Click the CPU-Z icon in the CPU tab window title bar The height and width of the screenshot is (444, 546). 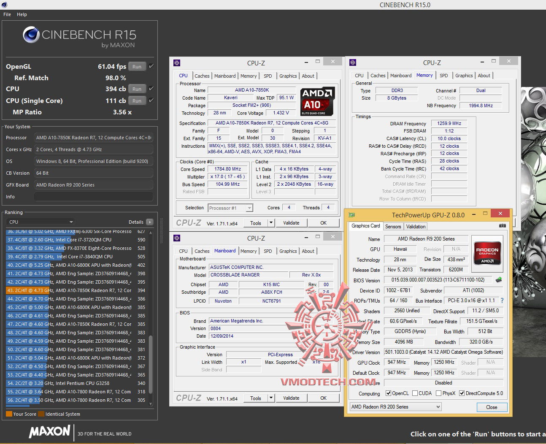pos(177,63)
